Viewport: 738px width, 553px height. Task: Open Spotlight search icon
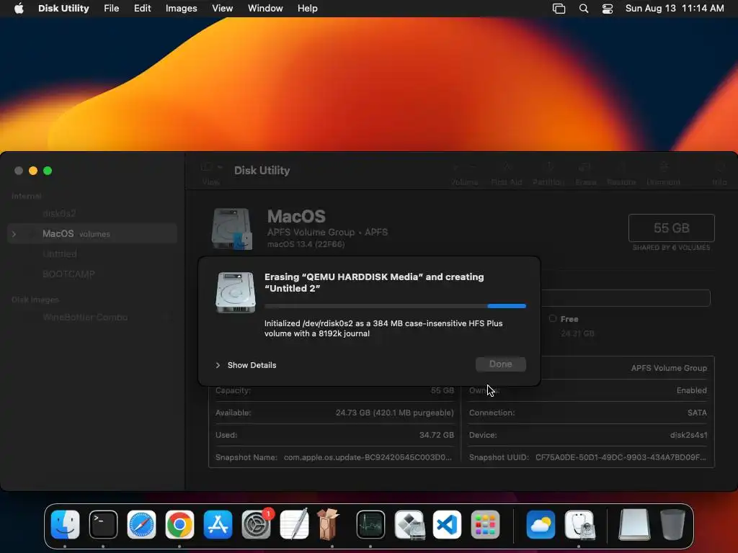click(584, 9)
